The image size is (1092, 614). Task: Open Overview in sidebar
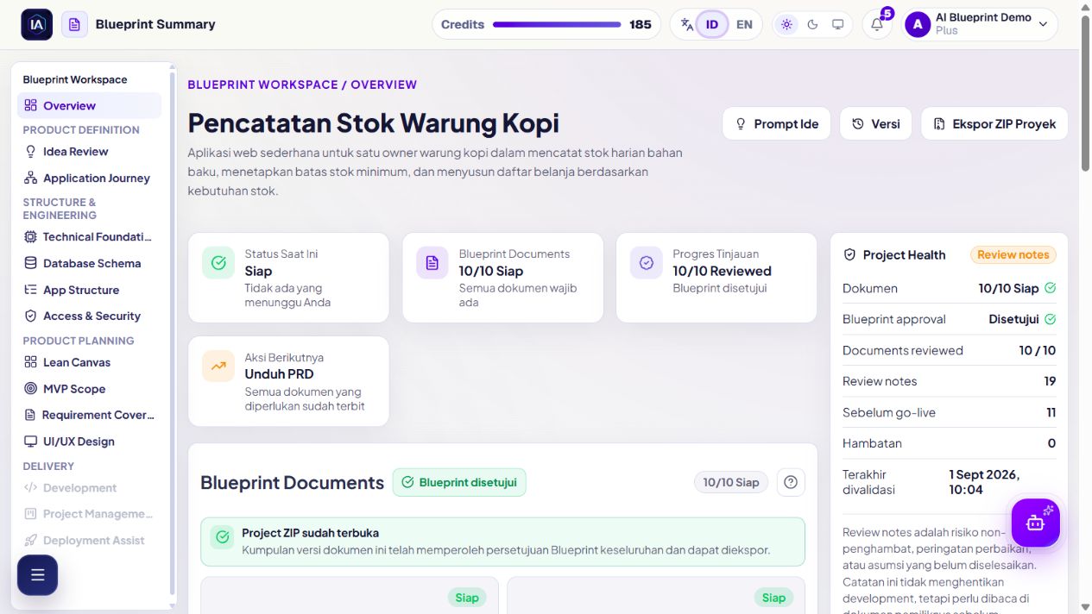click(89, 105)
